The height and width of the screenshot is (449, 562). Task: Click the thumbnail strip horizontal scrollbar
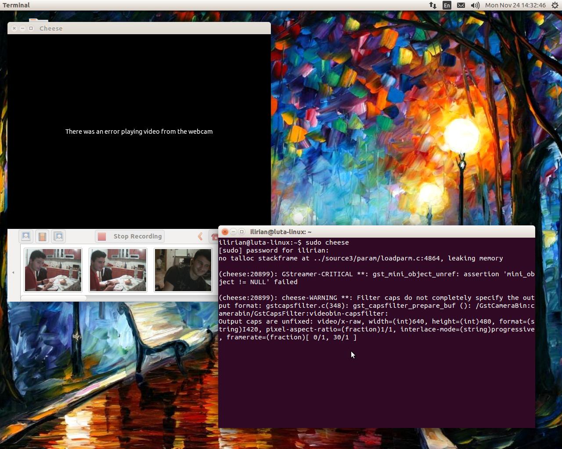click(54, 298)
